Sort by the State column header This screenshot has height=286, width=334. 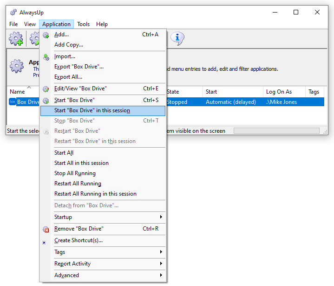pos(184,92)
